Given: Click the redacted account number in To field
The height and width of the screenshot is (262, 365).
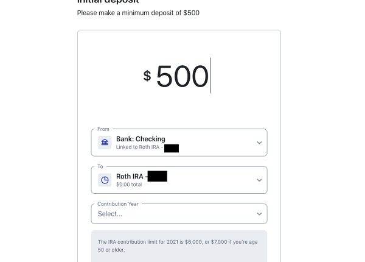Looking at the screenshot, I should (x=157, y=176).
